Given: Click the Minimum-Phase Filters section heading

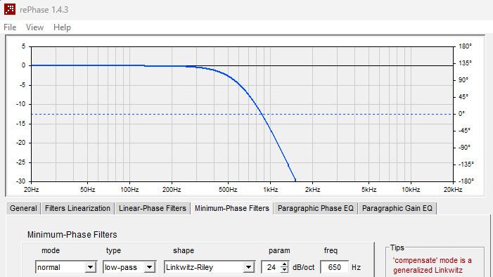Looking at the screenshot, I should pyautogui.click(x=72, y=235).
